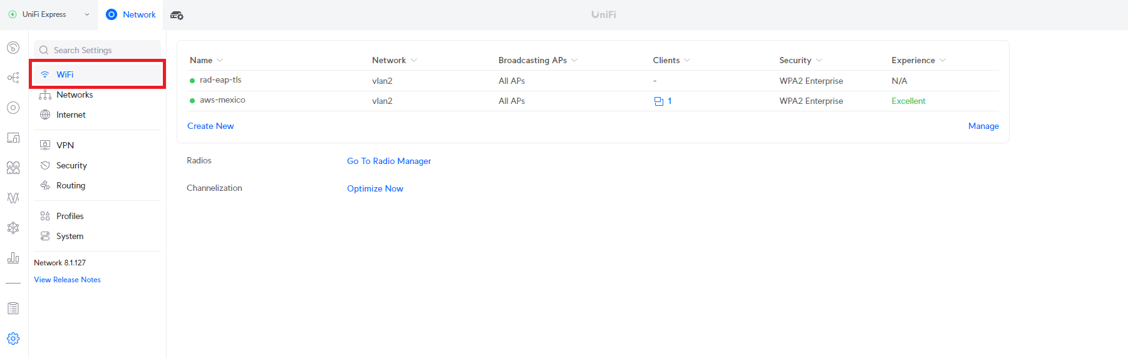Open the System settings section

97,236
